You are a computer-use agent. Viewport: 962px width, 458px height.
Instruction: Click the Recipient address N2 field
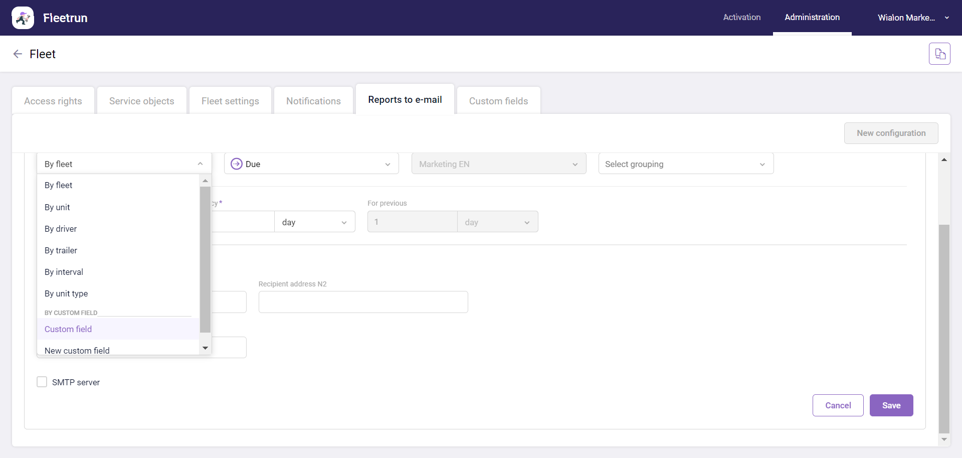pyautogui.click(x=363, y=302)
